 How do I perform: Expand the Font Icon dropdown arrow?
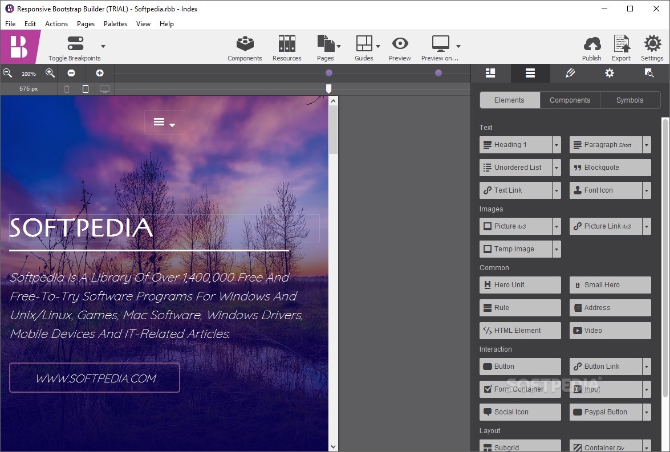pyautogui.click(x=647, y=190)
